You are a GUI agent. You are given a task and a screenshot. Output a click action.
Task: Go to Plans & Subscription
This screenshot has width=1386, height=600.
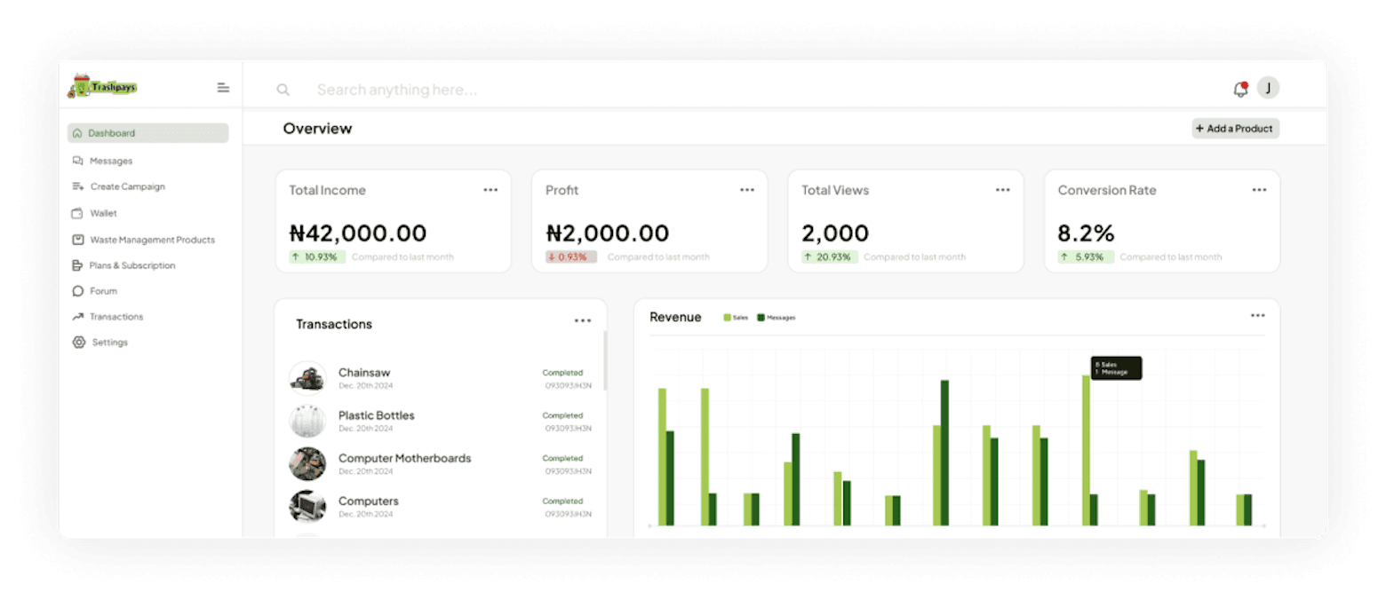pos(131,265)
